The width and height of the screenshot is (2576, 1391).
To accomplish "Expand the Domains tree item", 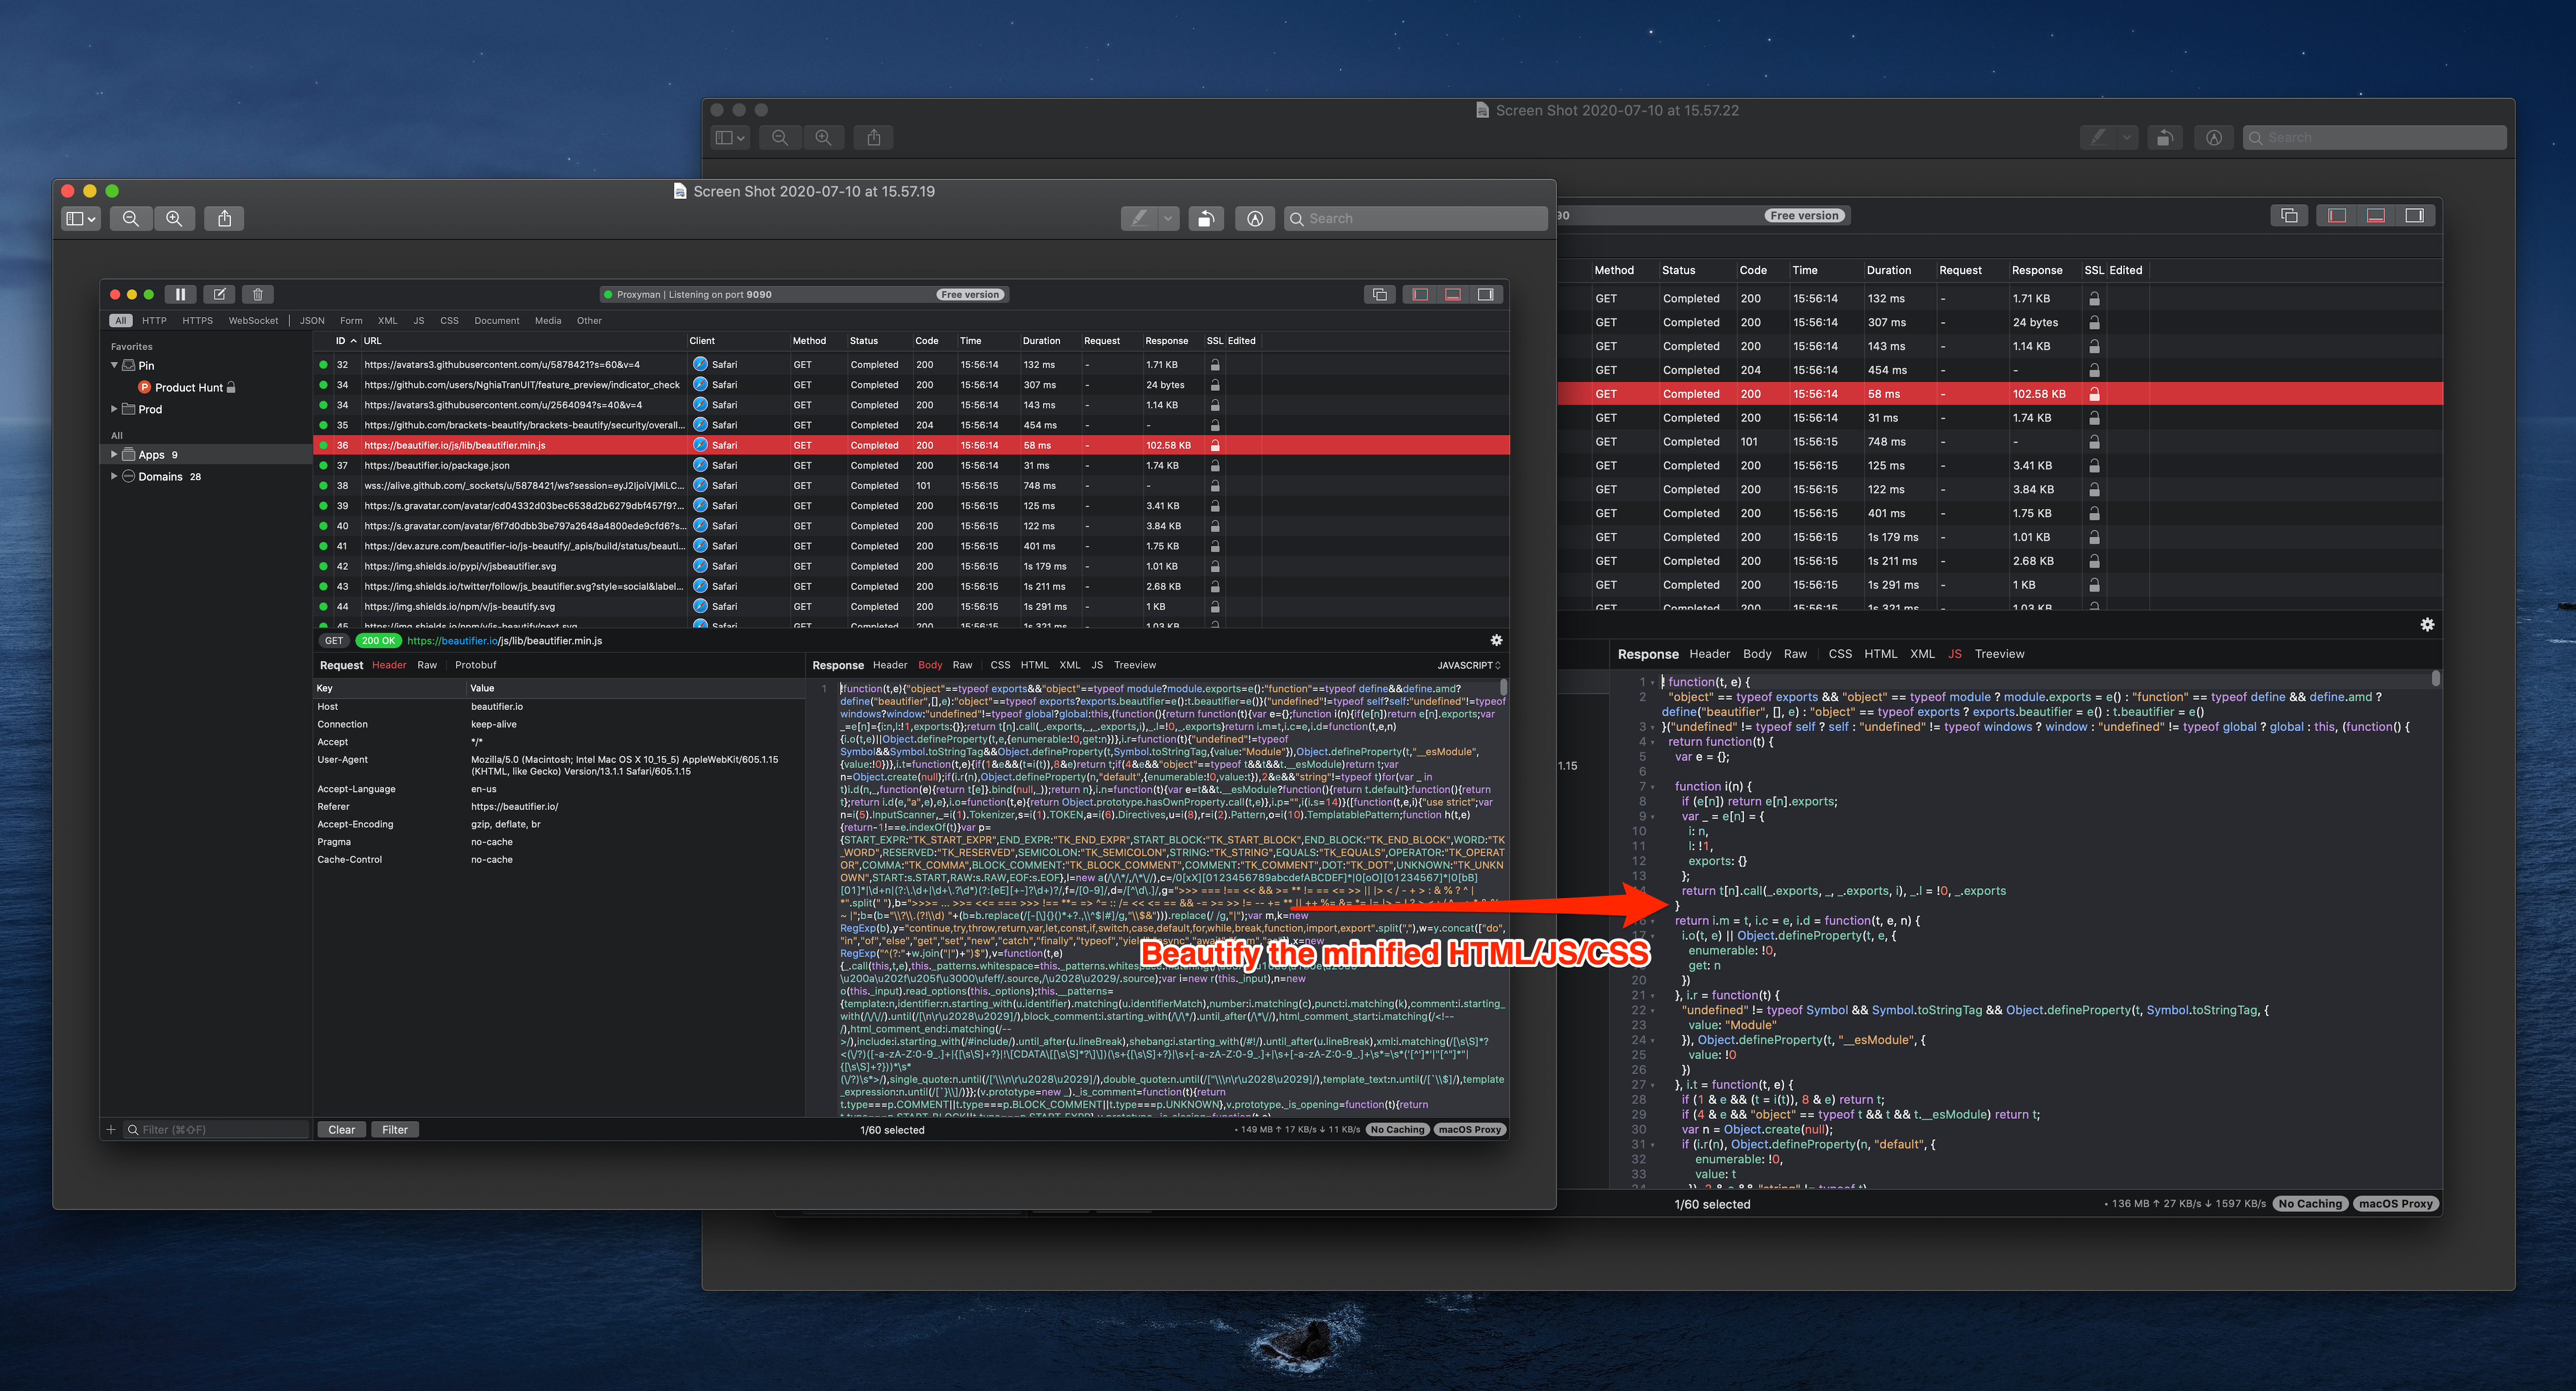I will click(114, 476).
